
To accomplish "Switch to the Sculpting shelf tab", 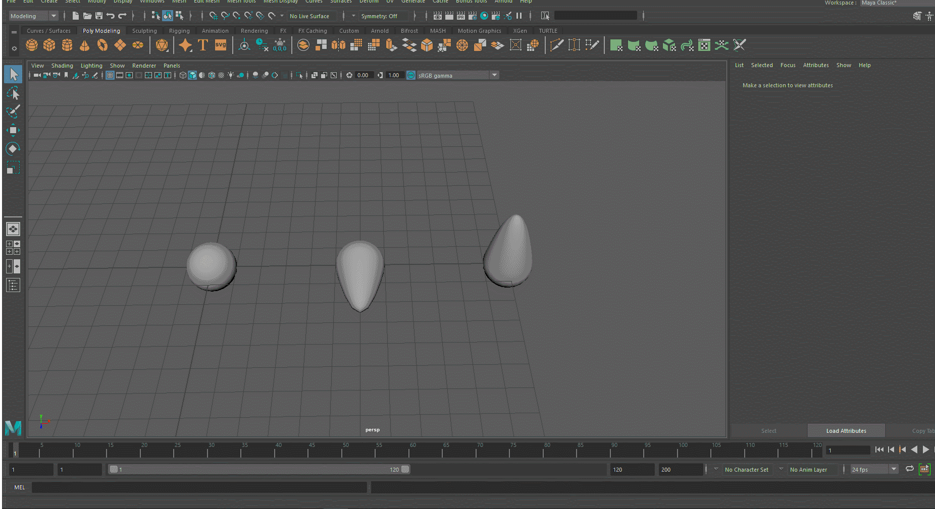I will pyautogui.click(x=144, y=30).
